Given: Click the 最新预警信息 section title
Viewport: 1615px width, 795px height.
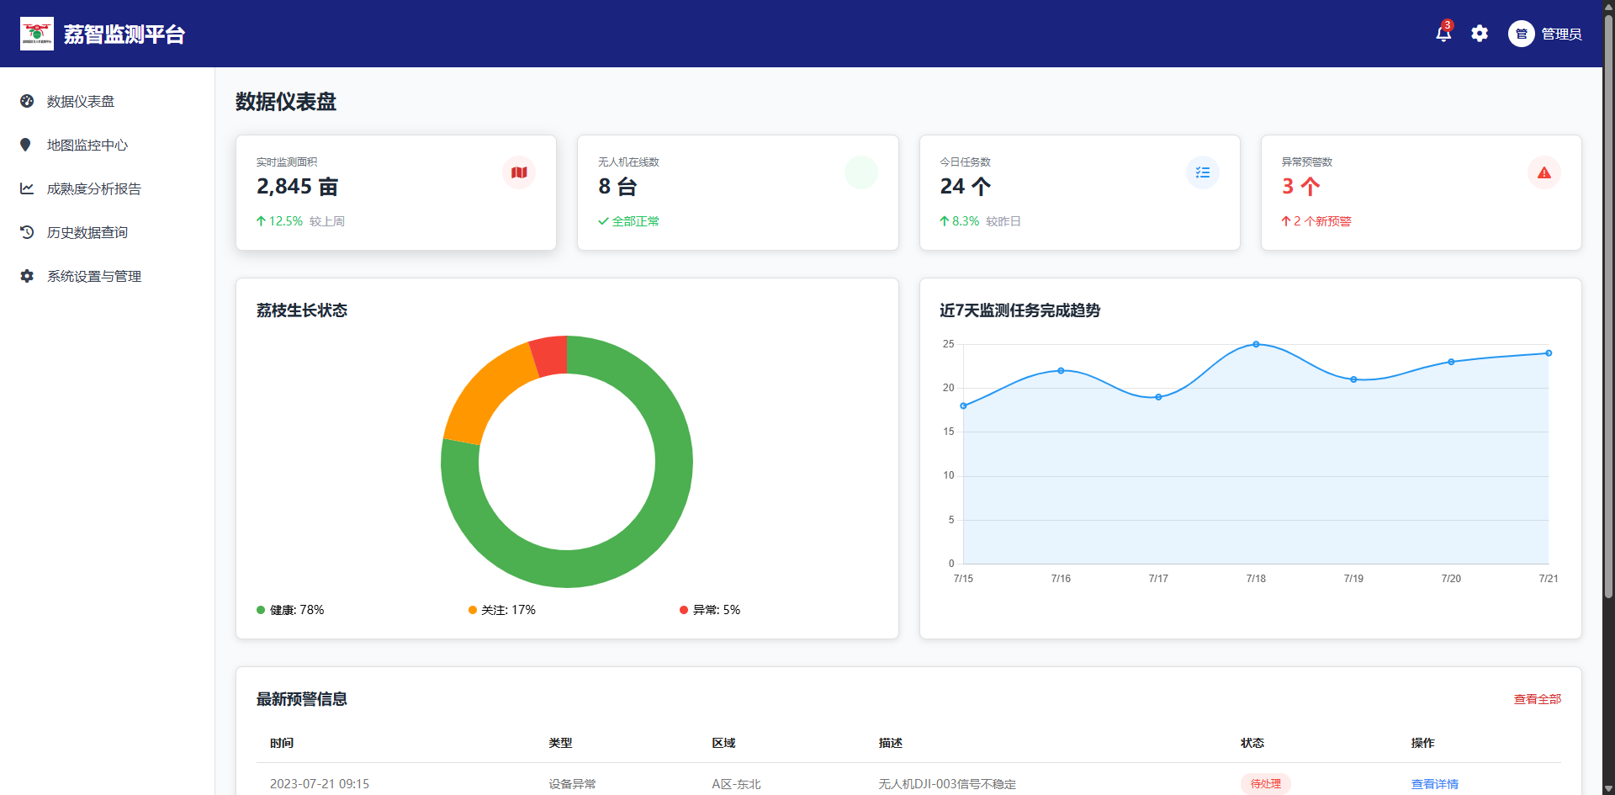Looking at the screenshot, I should pos(302,699).
